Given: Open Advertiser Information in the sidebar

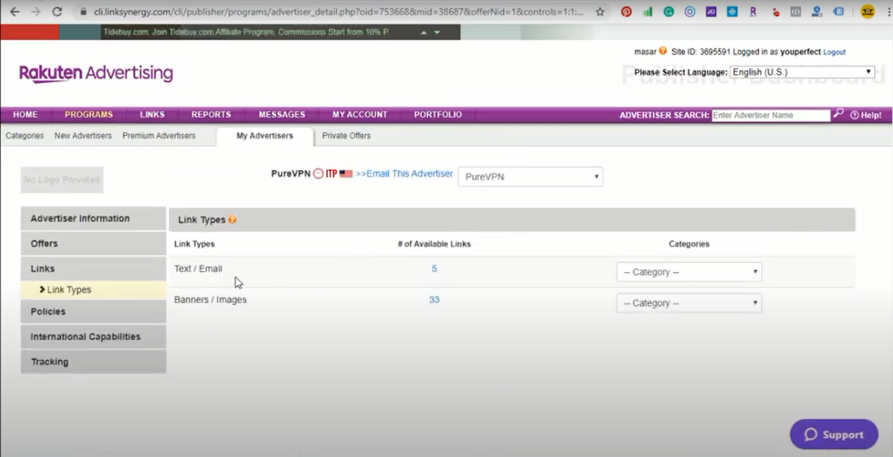Looking at the screenshot, I should tap(93, 219).
